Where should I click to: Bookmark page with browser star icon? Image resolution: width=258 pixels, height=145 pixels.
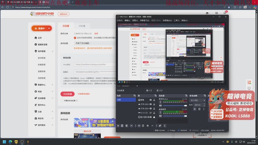click(229, 7)
